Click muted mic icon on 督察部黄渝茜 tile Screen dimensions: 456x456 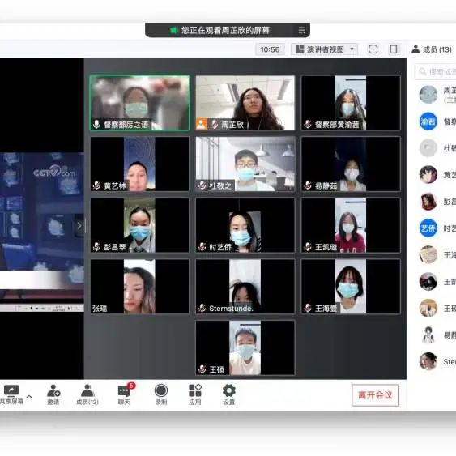click(308, 125)
